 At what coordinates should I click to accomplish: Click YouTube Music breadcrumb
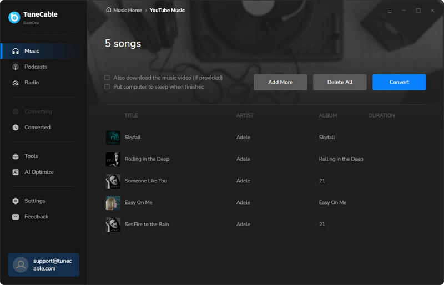click(167, 10)
